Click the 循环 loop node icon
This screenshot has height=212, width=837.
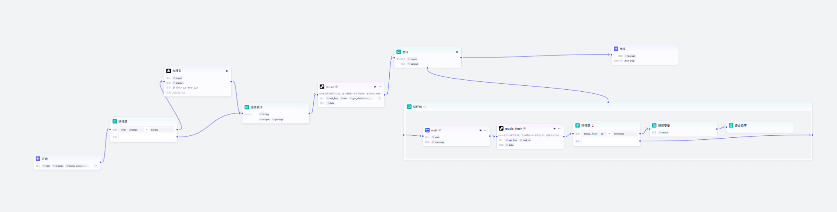click(398, 52)
